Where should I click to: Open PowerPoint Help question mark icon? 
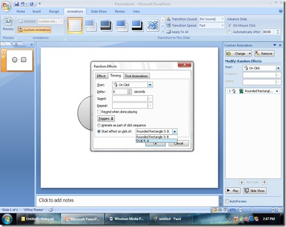pyautogui.click(x=280, y=11)
